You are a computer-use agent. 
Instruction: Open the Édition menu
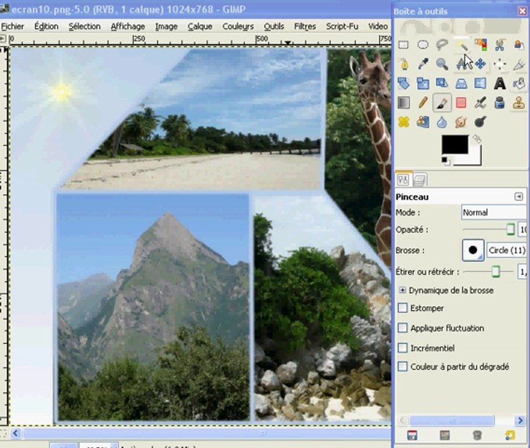point(46,26)
